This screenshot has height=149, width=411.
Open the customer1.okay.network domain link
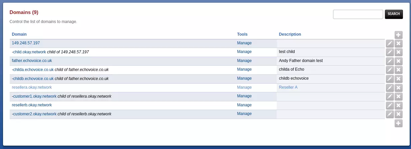(35, 96)
